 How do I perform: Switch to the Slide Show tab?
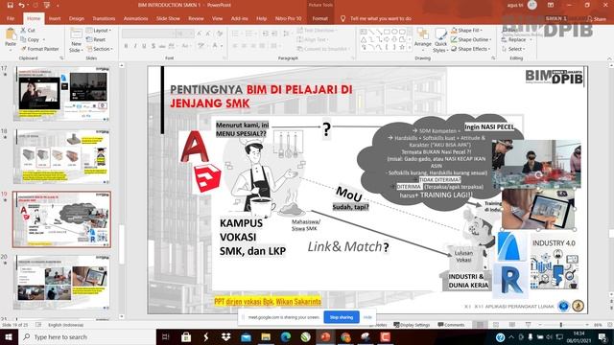pyautogui.click(x=168, y=18)
